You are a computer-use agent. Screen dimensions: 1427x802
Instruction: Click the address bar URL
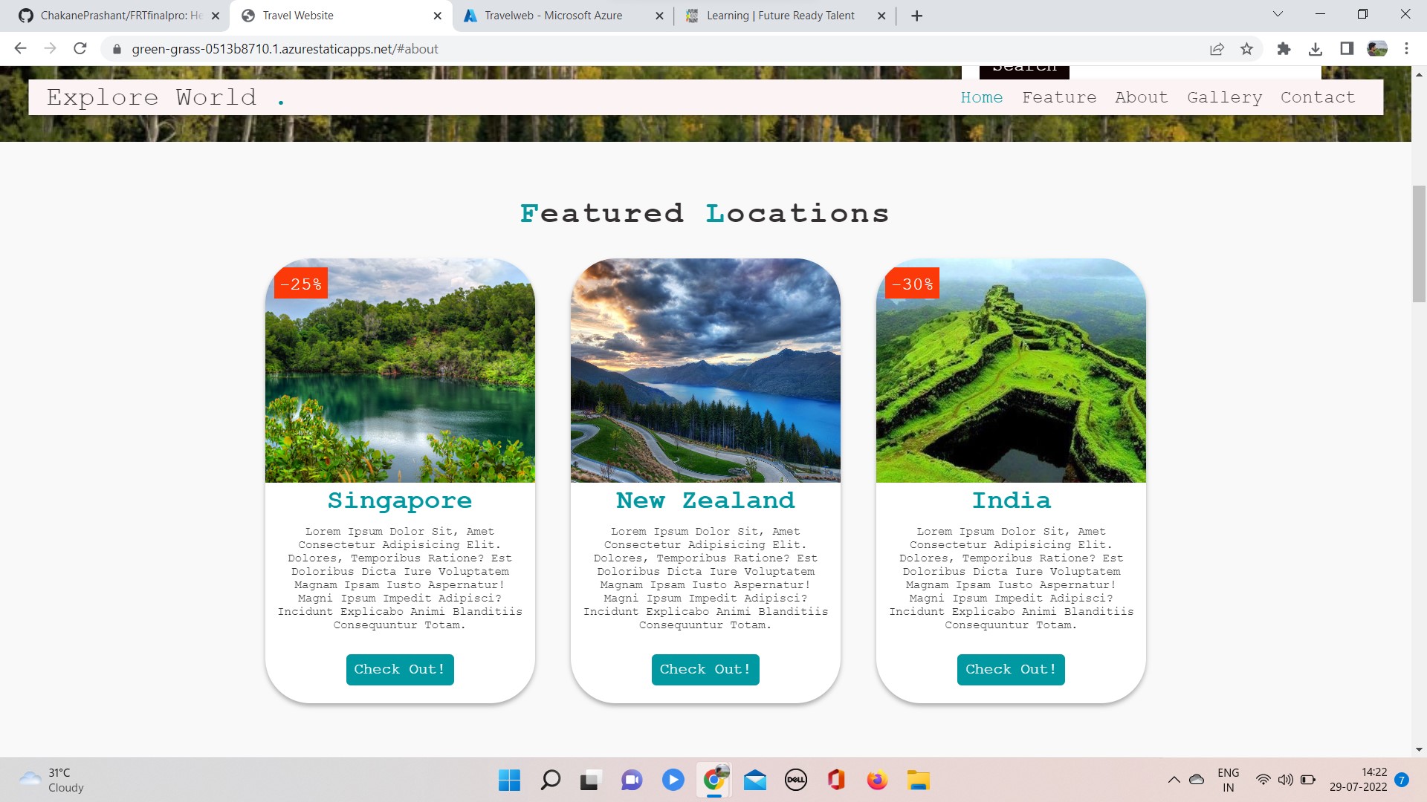click(285, 49)
